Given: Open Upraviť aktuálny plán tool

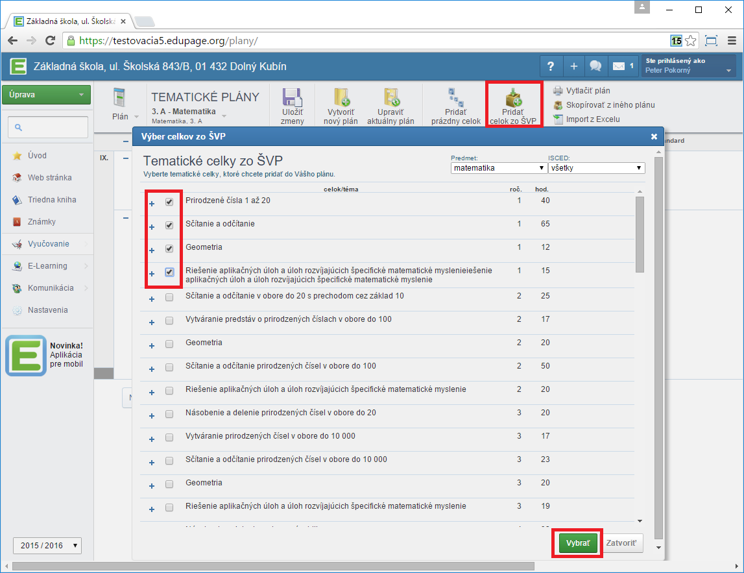Looking at the screenshot, I should 390,99.
